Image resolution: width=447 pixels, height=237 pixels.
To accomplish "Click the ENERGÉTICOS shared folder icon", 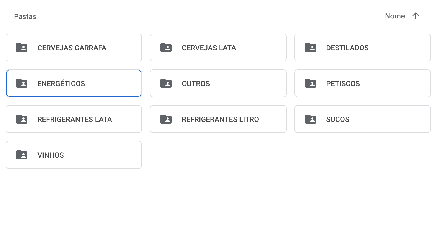I will 22,83.
